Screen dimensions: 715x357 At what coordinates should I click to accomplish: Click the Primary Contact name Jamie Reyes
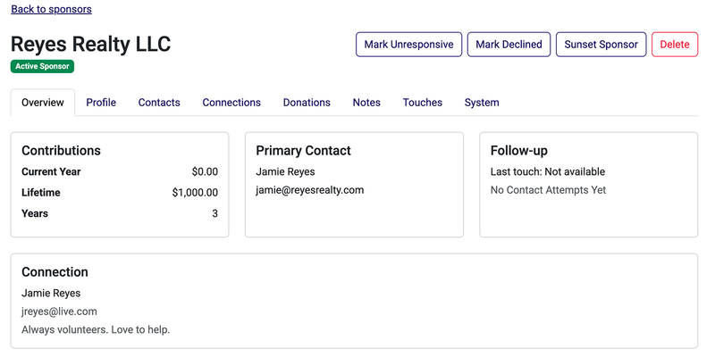[x=285, y=171]
